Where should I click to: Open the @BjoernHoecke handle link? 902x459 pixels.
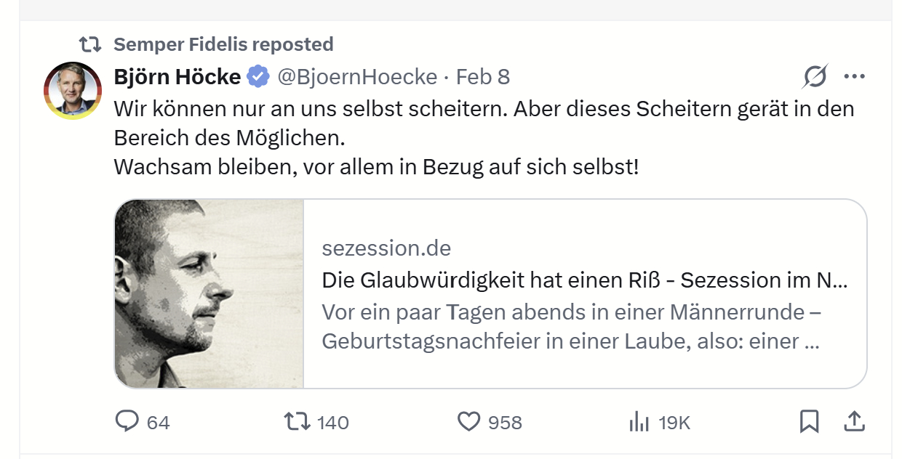click(357, 76)
